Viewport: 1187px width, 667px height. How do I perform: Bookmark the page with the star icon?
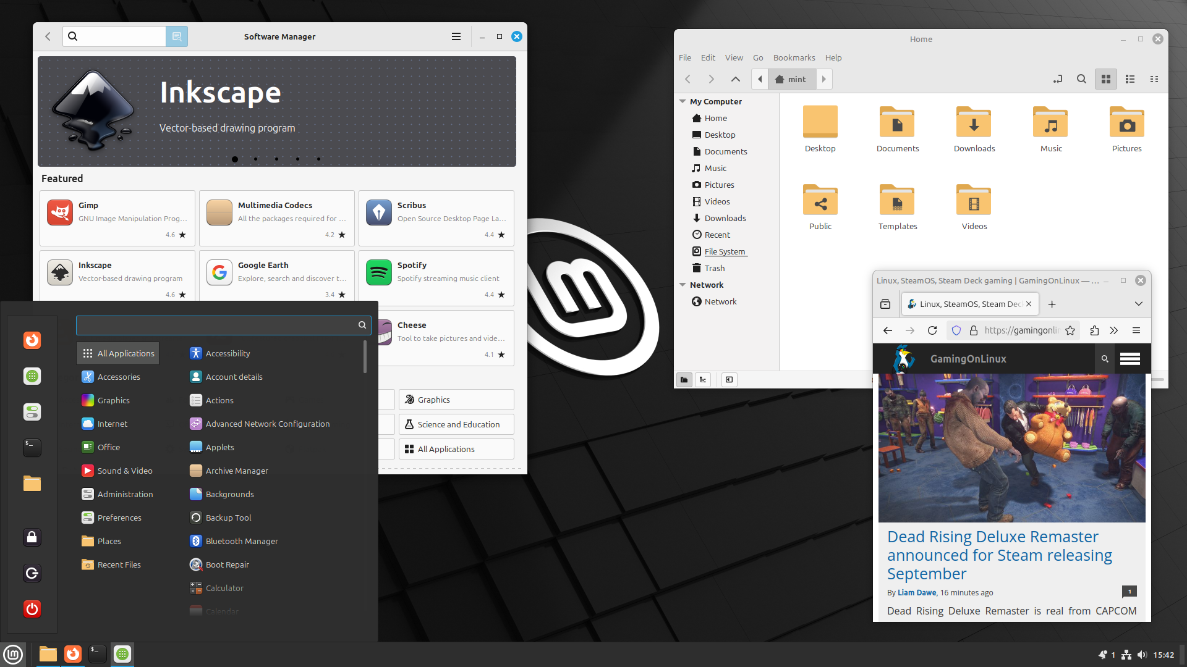[1070, 330]
